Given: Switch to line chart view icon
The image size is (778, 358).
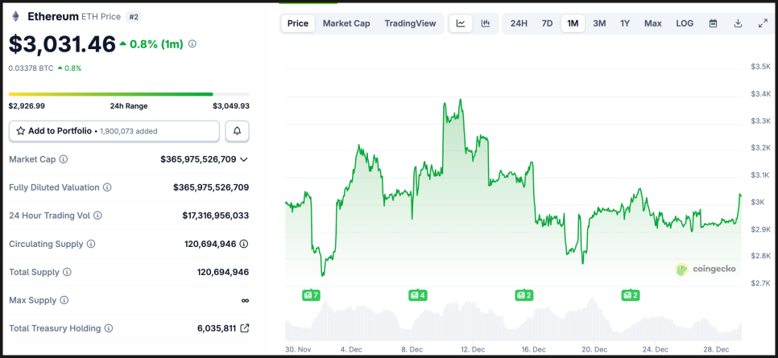Looking at the screenshot, I should [x=461, y=23].
